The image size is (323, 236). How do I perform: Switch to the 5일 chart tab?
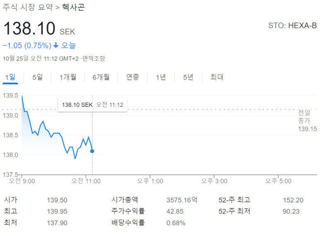pos(38,77)
